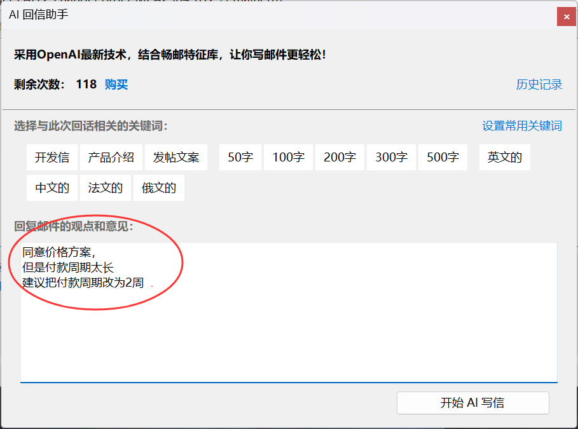Pick the 200字 length keyword
578x429 pixels.
(340, 158)
